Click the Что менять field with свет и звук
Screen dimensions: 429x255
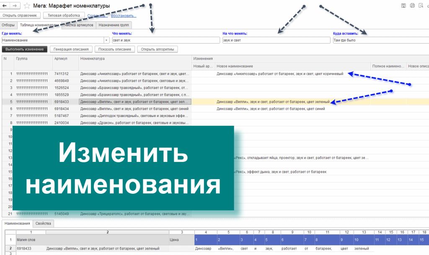(166, 40)
